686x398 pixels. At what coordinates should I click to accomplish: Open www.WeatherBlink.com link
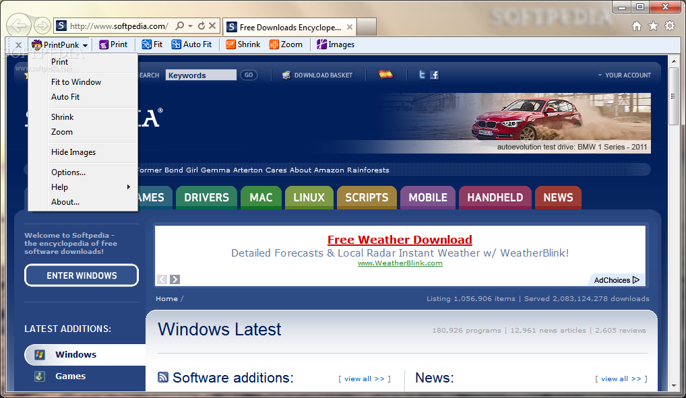pyautogui.click(x=400, y=263)
